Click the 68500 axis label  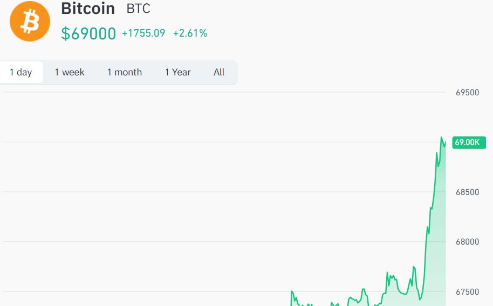467,192
